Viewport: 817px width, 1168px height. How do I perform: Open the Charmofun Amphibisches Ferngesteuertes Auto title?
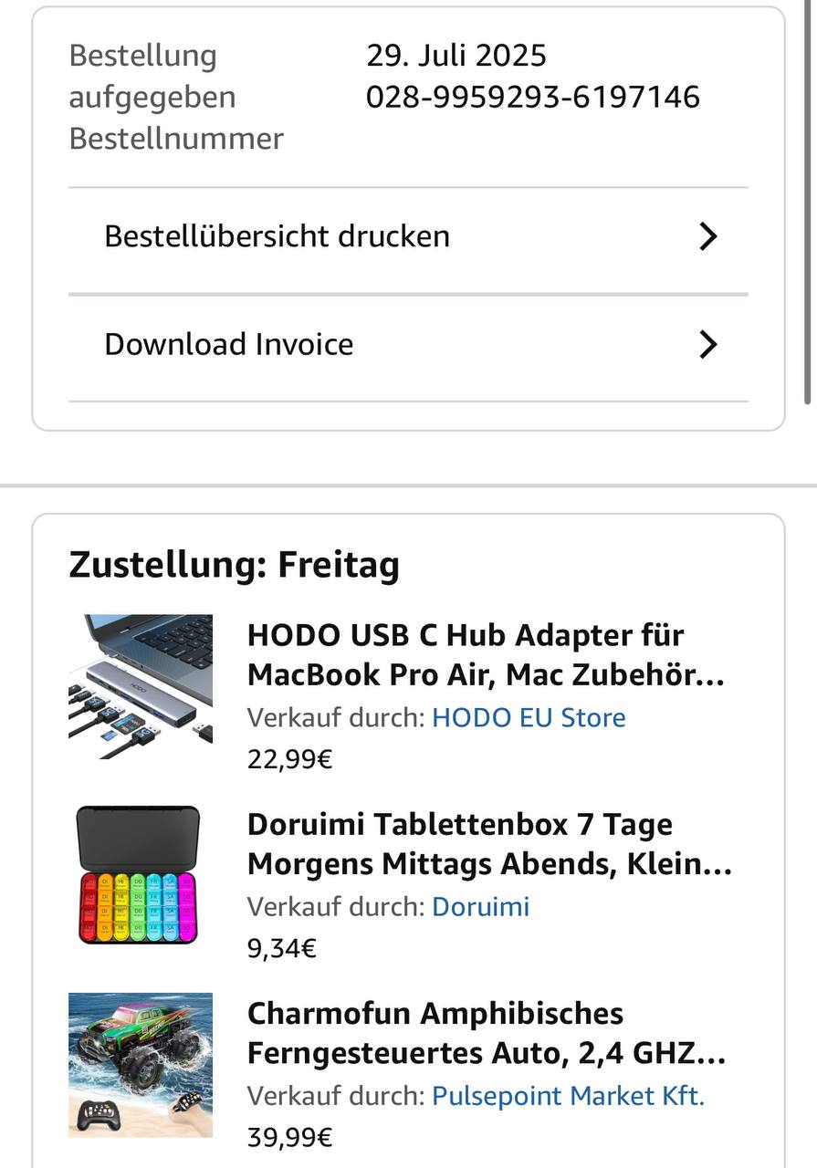pyautogui.click(x=487, y=1033)
